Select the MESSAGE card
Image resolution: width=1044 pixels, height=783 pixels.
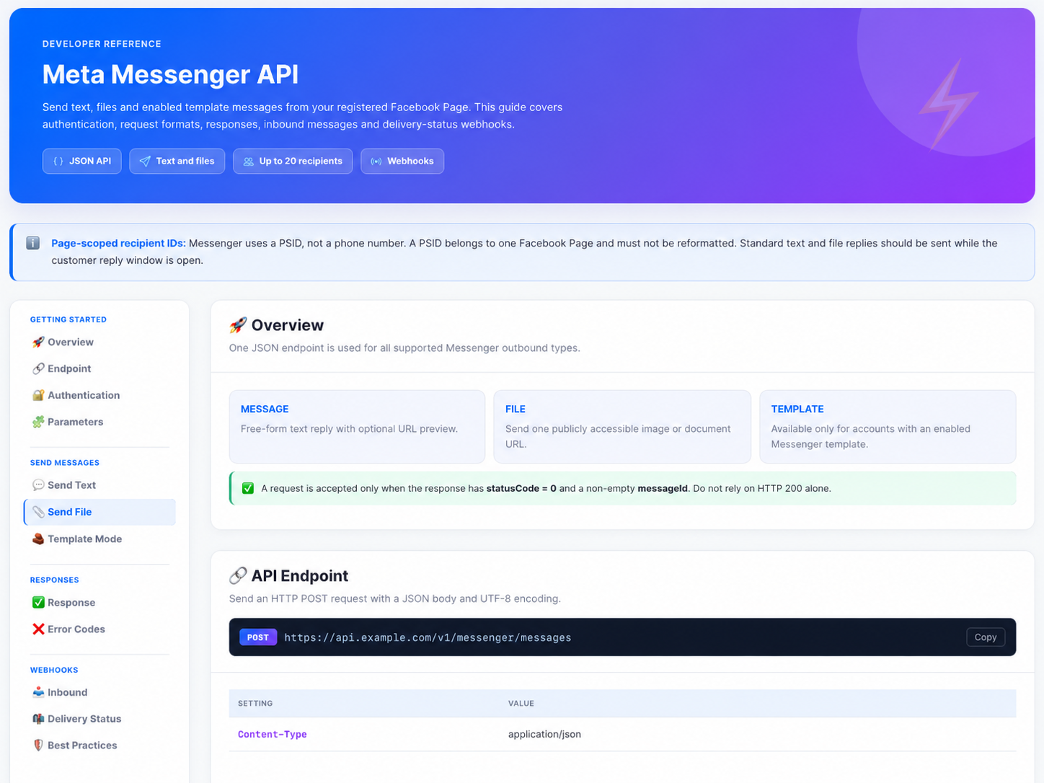357,427
